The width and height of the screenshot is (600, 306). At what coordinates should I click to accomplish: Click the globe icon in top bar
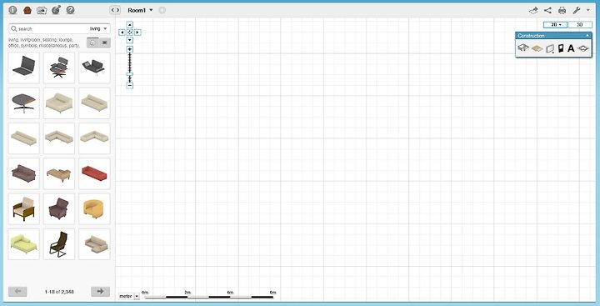pos(56,10)
